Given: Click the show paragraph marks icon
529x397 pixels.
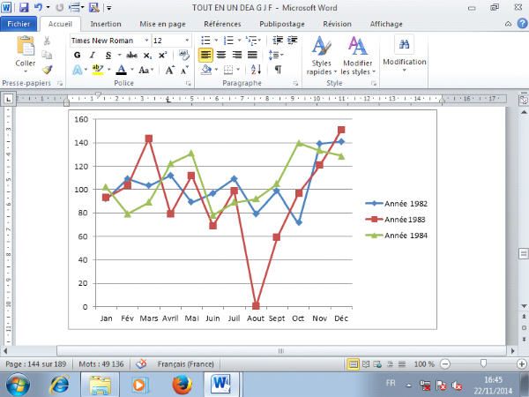Looking at the screenshot, I should click(278, 69).
